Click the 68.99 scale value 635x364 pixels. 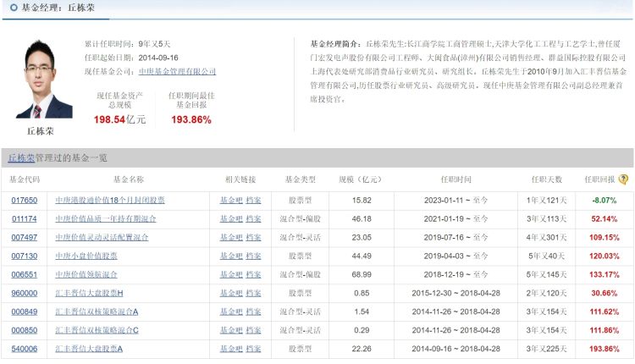click(362, 274)
